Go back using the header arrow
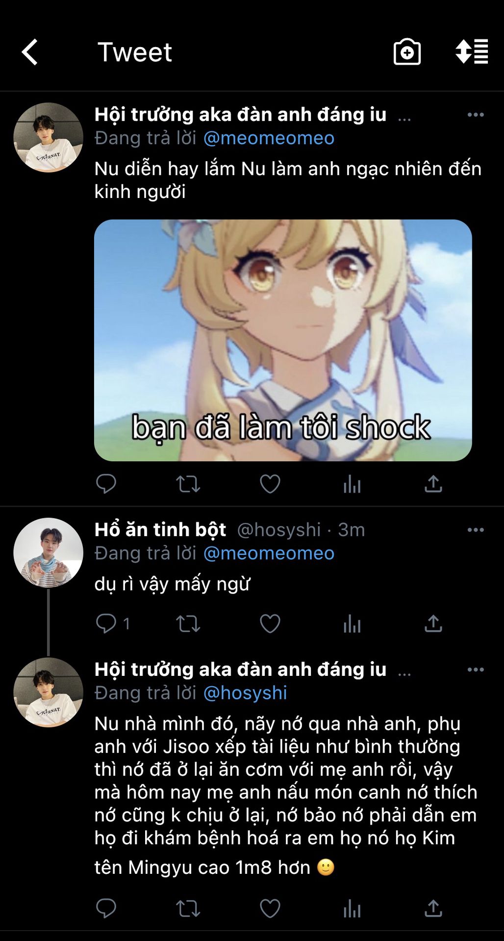The image size is (504, 941). (x=30, y=52)
